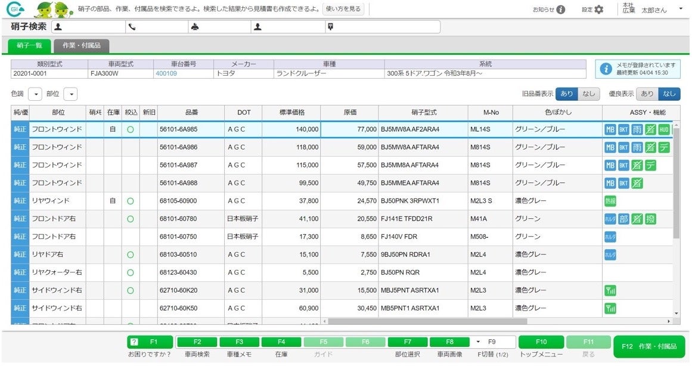Image resolution: width=692 pixels, height=366 pixels.
Task: Click the HUD icon in first row
Action: tap(664, 129)
